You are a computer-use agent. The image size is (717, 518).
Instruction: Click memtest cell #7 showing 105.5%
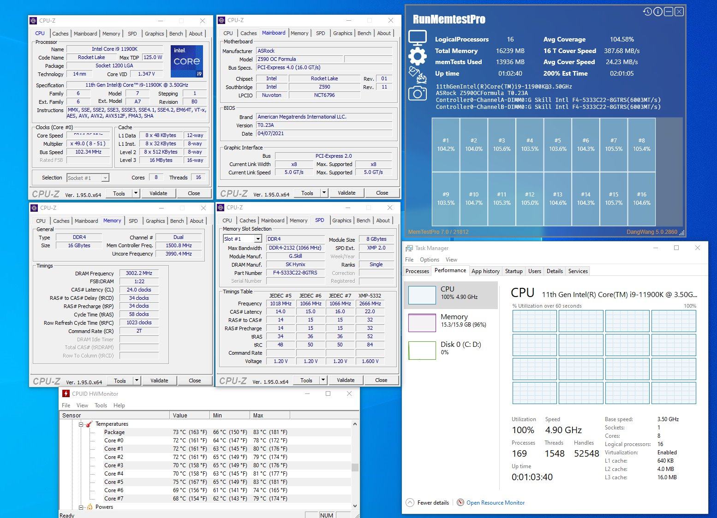[614, 145]
